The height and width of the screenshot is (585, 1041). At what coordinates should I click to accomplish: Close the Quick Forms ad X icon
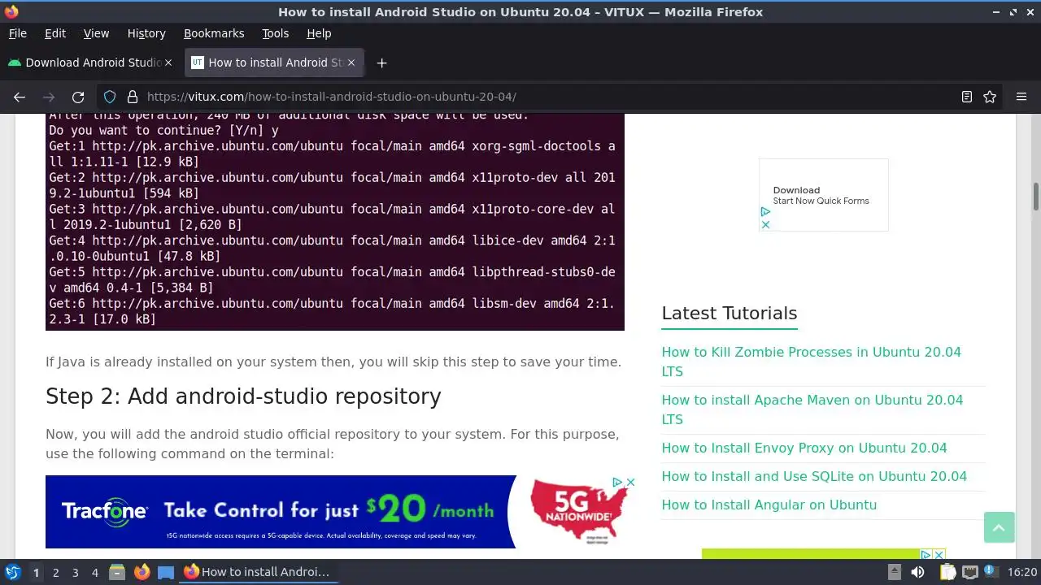(x=765, y=225)
